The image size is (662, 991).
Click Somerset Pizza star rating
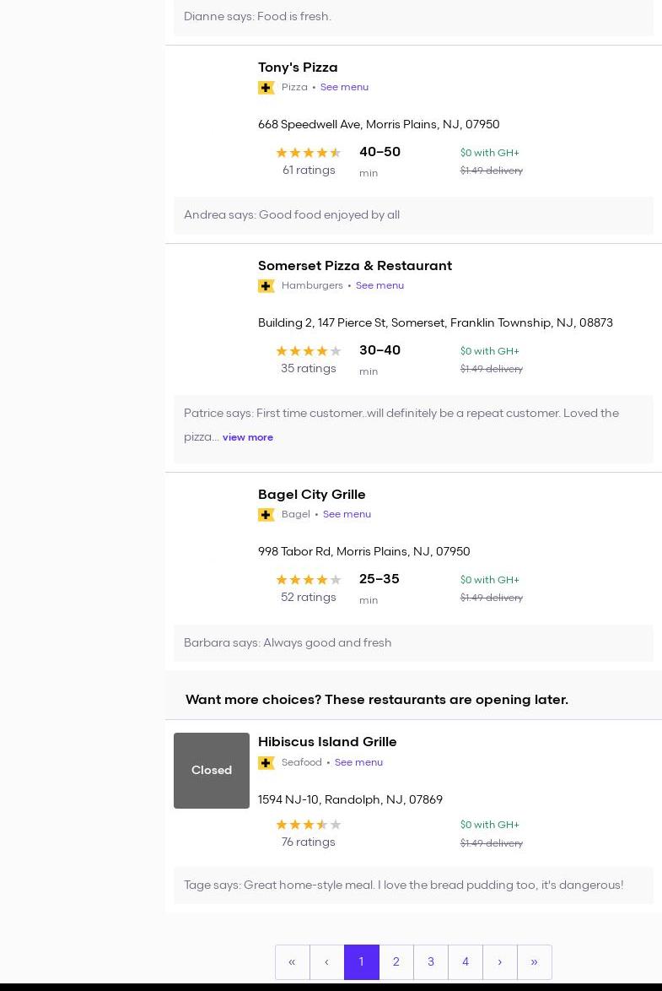[308, 351]
